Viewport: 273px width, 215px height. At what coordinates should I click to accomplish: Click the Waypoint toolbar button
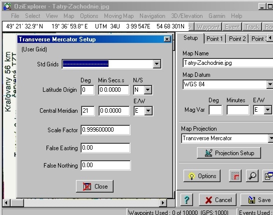(x=208, y=27)
